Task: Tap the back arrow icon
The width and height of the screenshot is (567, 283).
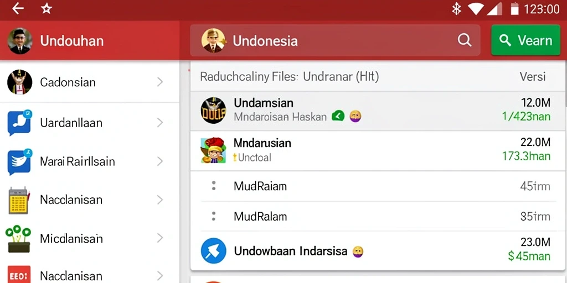Action: [x=18, y=9]
